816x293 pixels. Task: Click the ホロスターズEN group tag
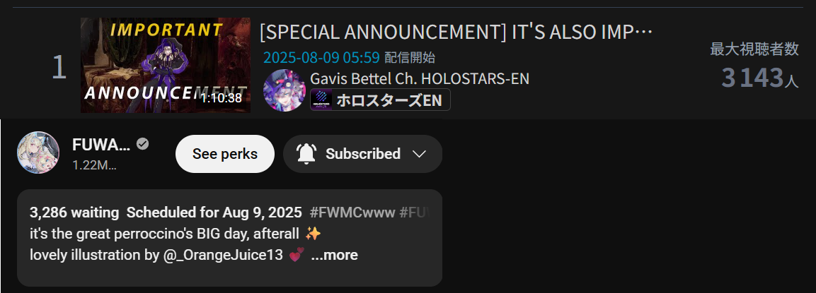381,100
